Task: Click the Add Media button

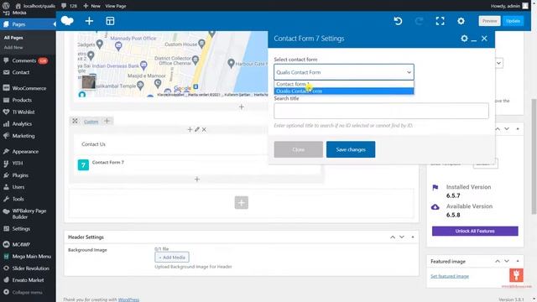Action: click(172, 258)
